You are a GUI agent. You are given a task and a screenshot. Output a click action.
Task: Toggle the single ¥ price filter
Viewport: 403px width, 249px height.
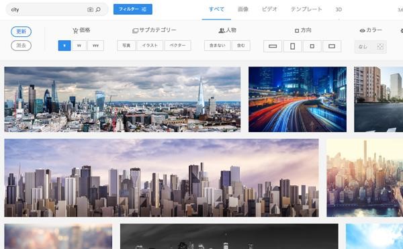[x=64, y=46]
